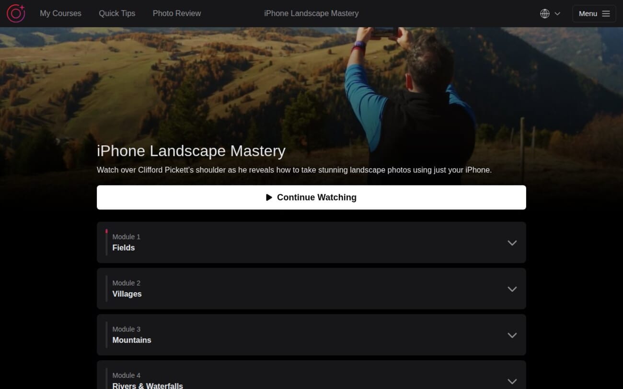Go to Photo Review
This screenshot has height=389, width=623.
pos(176,13)
